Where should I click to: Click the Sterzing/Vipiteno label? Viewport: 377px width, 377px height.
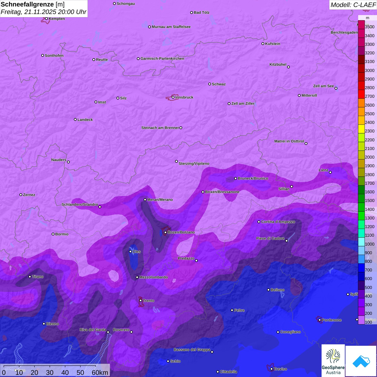click(x=194, y=163)
